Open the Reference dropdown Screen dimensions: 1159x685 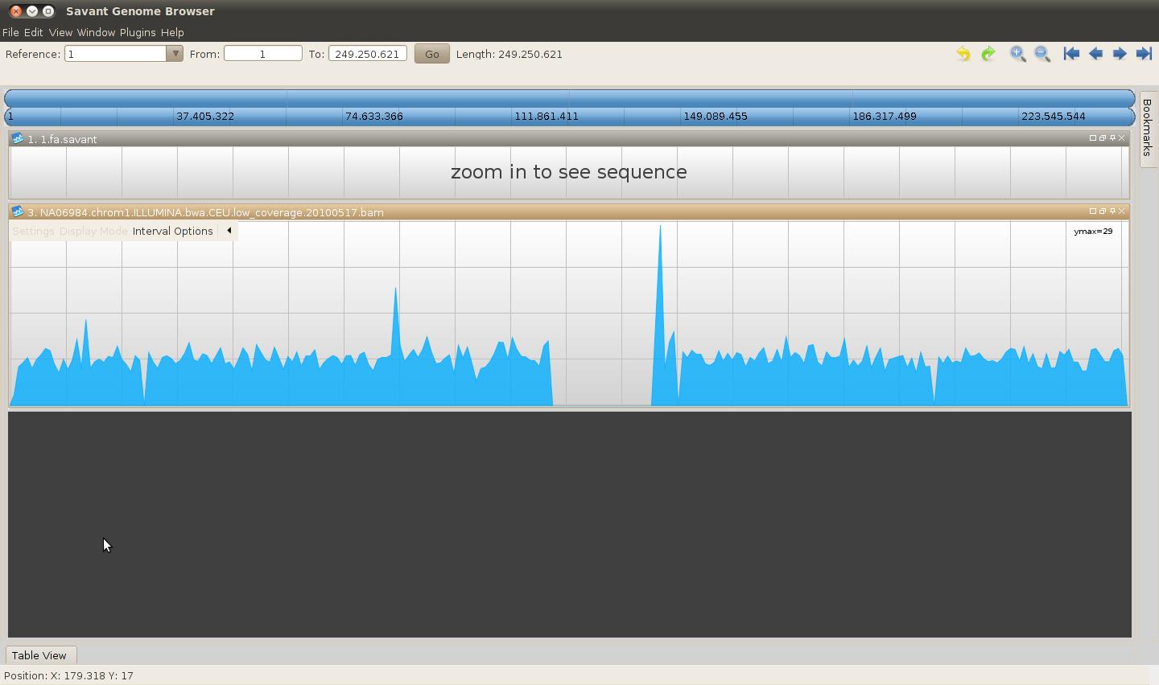tap(175, 54)
